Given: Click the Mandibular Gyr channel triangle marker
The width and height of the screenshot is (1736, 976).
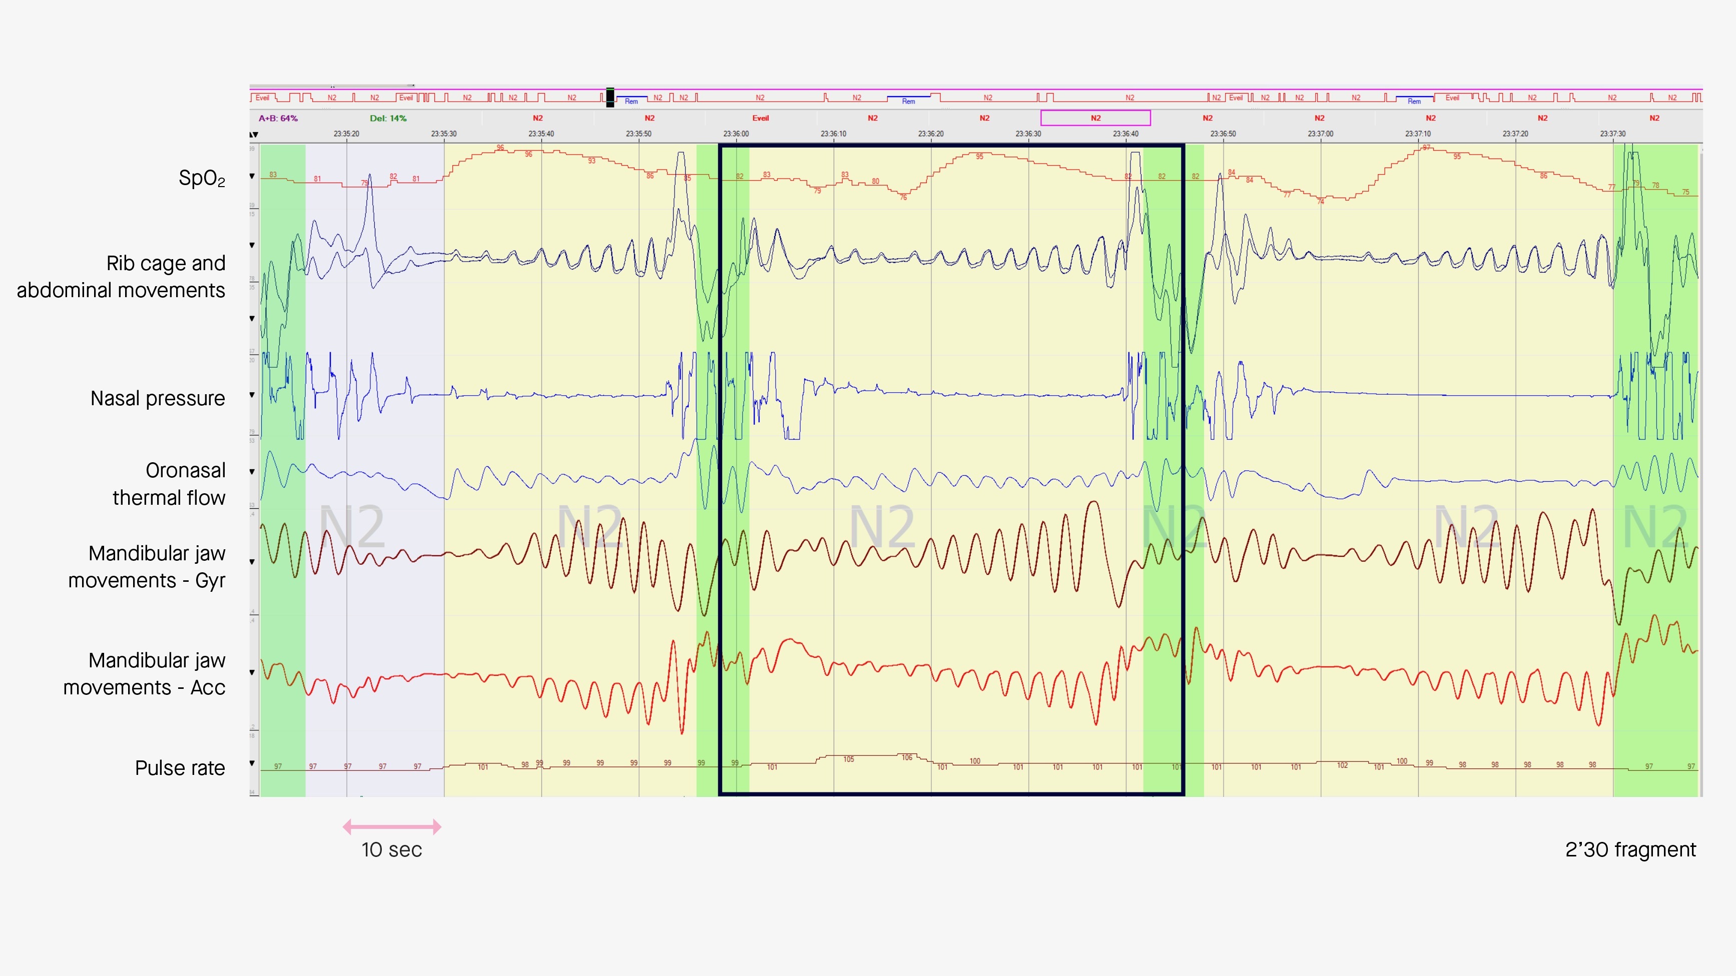Looking at the screenshot, I should click(x=252, y=562).
